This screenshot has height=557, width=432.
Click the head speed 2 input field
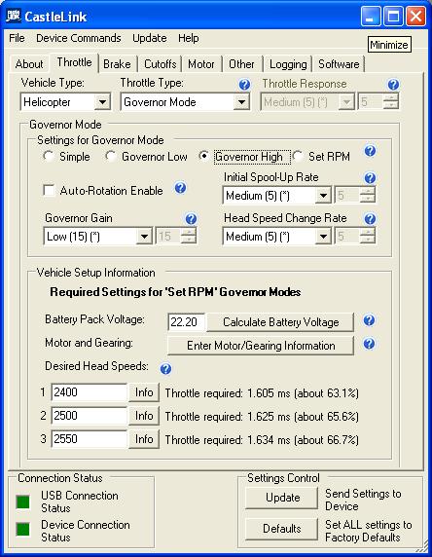[x=90, y=416]
